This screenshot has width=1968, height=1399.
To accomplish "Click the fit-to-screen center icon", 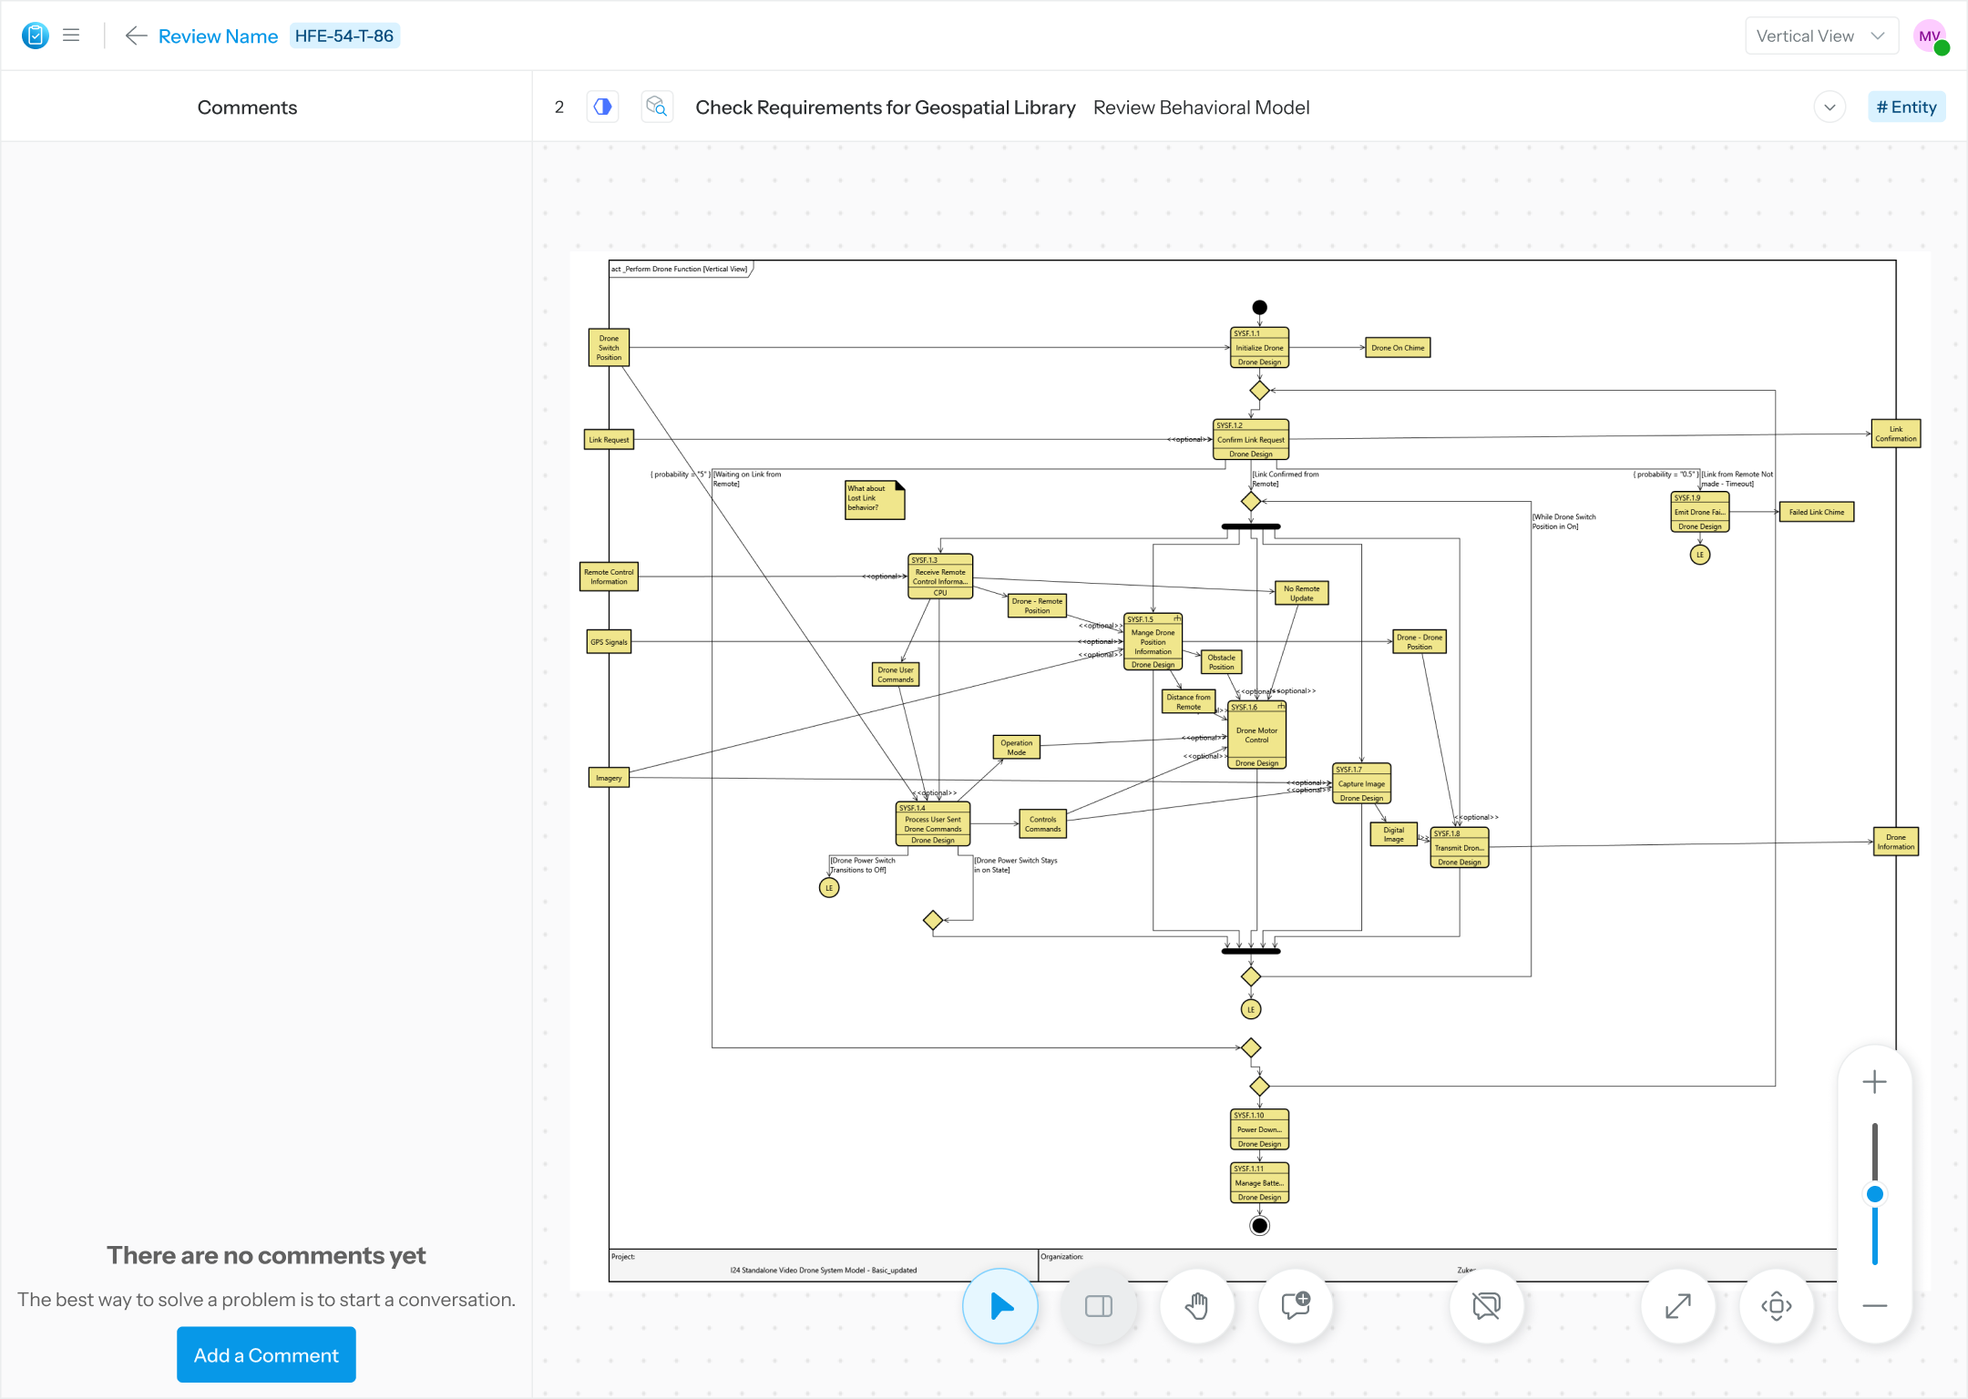I will pos(1777,1306).
